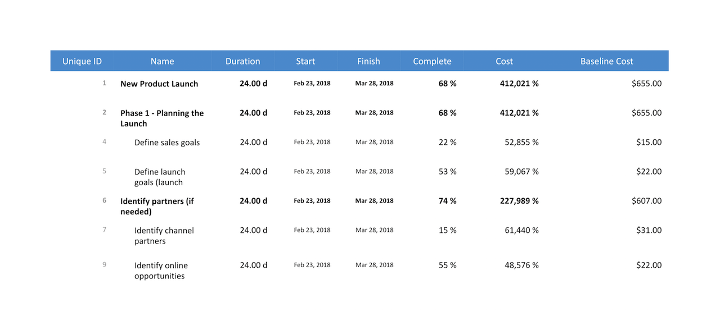This screenshot has height=330, width=720.
Task: Click the 48,576 % cost cell
Action: [x=521, y=265]
